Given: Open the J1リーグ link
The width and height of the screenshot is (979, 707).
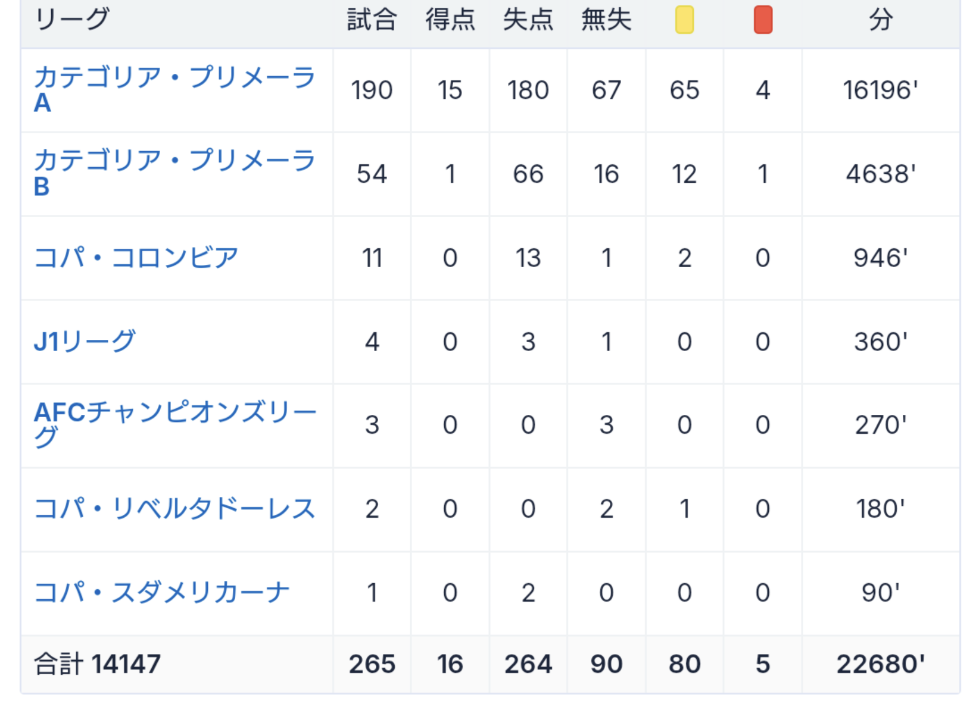Looking at the screenshot, I should pyautogui.click(x=85, y=342).
